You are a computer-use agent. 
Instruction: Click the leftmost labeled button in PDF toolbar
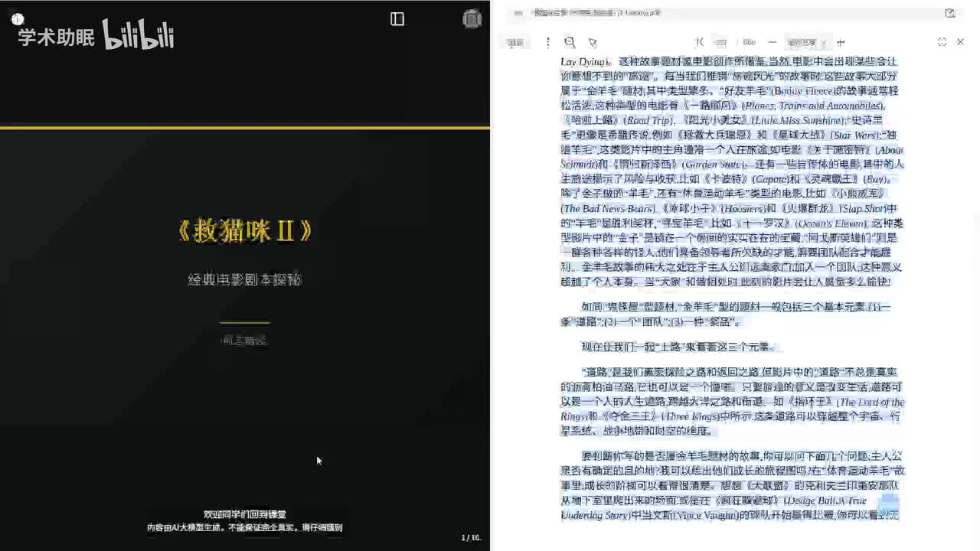(515, 43)
